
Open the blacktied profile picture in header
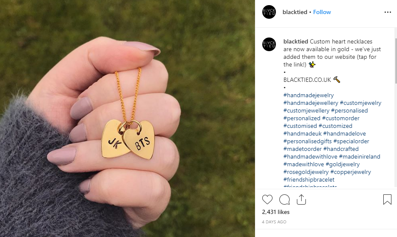(269, 12)
